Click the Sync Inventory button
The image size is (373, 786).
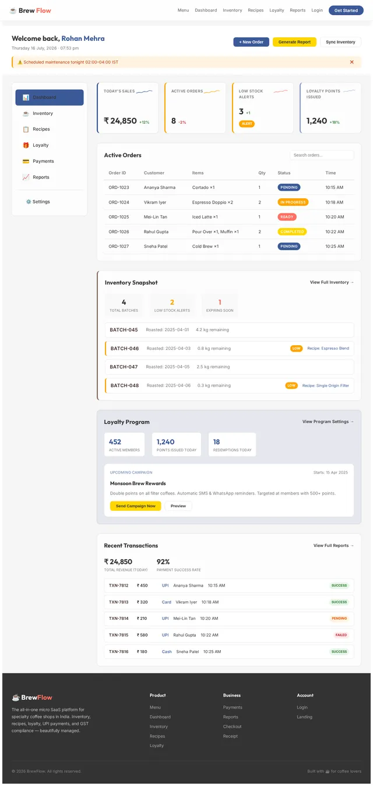(x=340, y=42)
